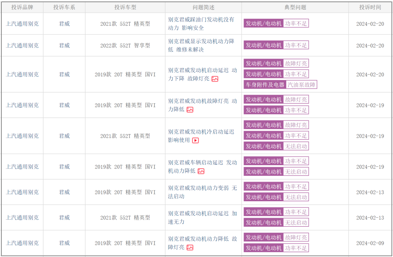Click the 典型问题 column header
Viewport: 393px width, 257px height.
295,7
